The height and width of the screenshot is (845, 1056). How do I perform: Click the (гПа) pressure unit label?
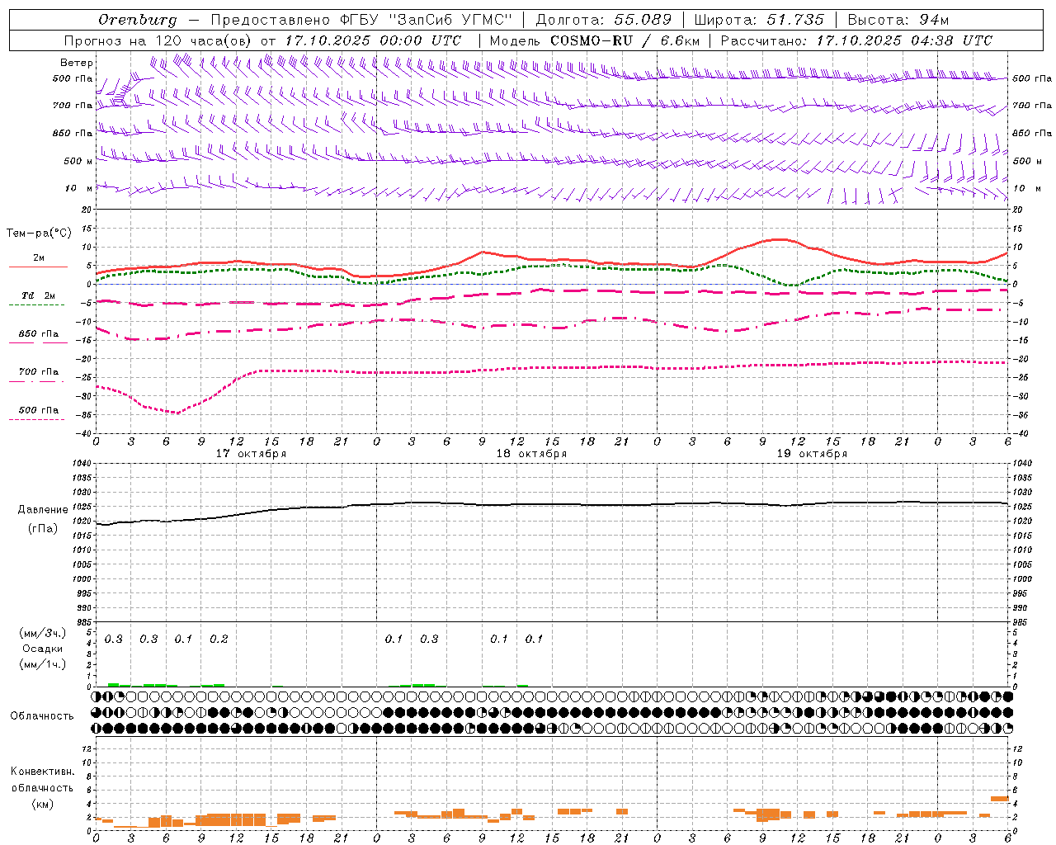tap(43, 528)
